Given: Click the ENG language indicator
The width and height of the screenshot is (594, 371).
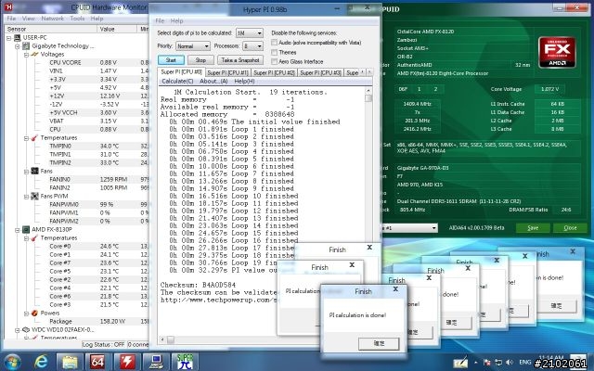Looking at the screenshot, I should (x=525, y=363).
